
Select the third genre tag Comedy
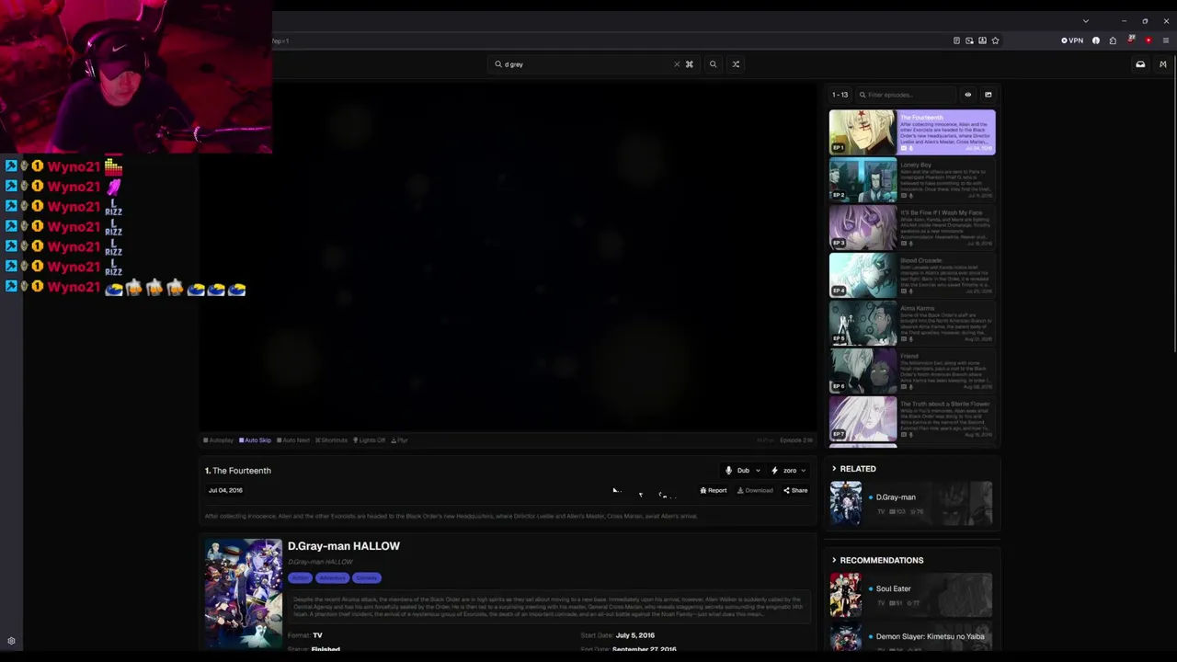(x=367, y=577)
